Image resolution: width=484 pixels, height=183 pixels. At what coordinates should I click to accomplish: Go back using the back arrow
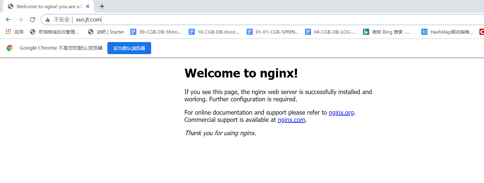point(8,19)
